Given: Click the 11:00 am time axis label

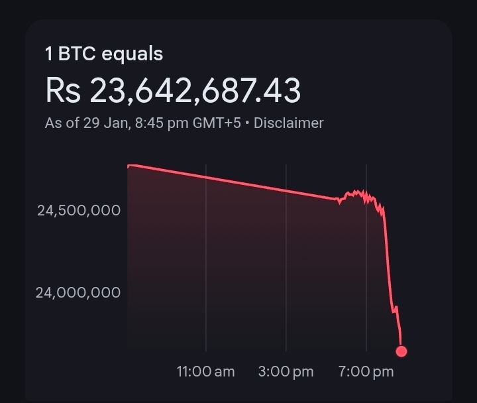Looking at the screenshot, I should tap(205, 371).
